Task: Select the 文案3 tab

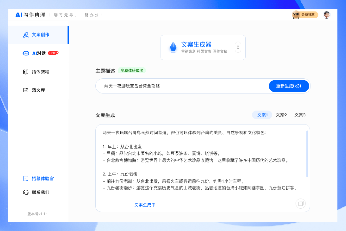Action: click(300, 115)
